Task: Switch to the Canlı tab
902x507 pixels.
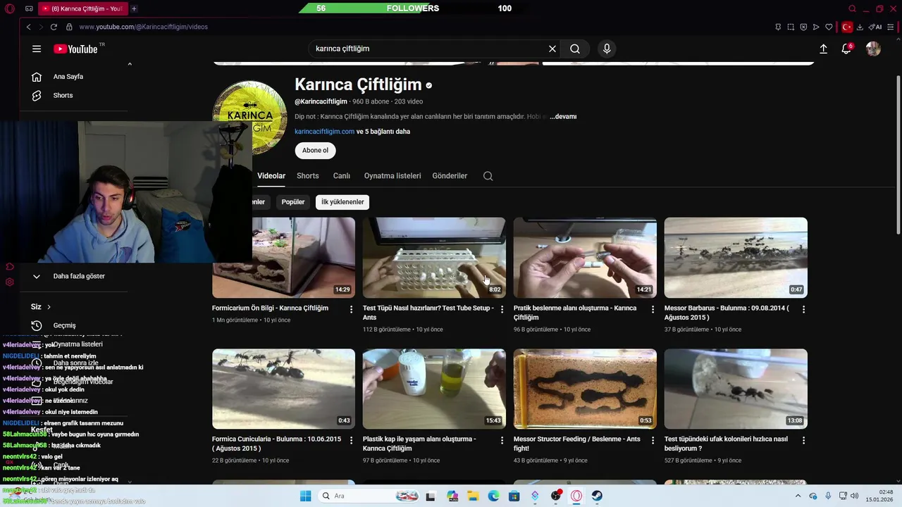Action: [x=342, y=176]
